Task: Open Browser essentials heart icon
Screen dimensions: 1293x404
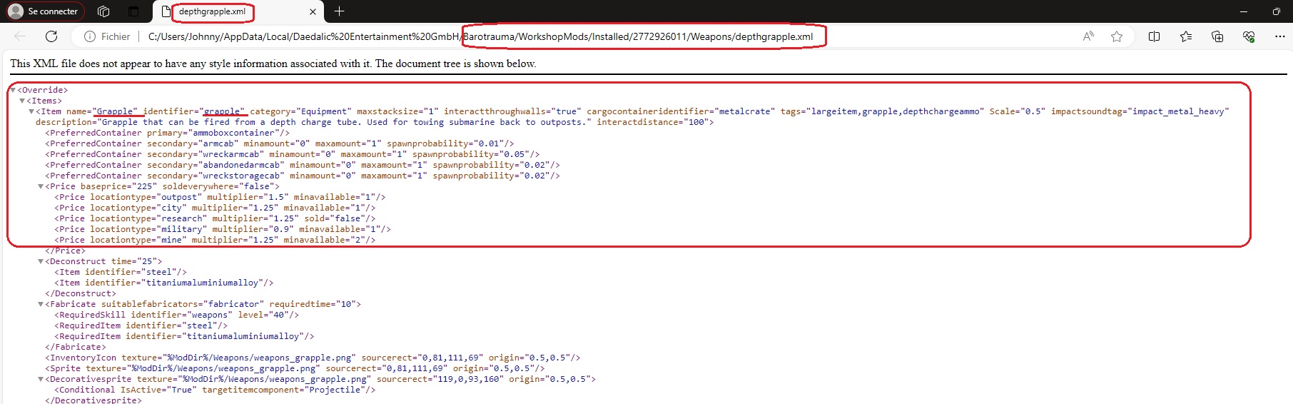Action: (1249, 36)
